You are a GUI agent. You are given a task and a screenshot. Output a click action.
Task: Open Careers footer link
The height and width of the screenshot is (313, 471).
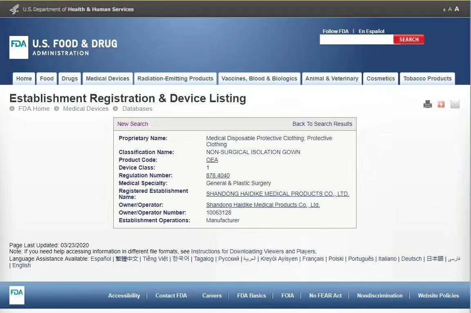(212, 295)
